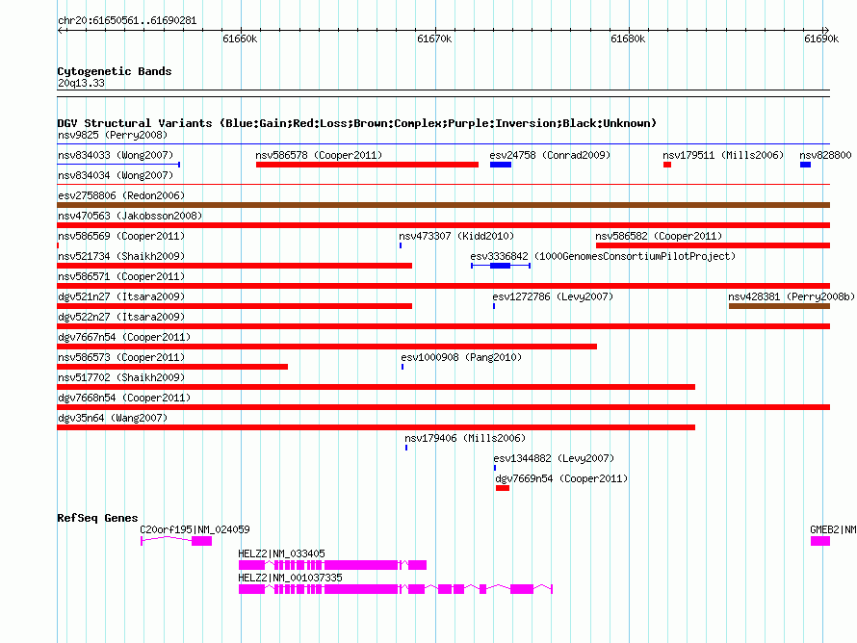Click the 61680k ruler tick label
Screen dimensions: 857x643
628,39
